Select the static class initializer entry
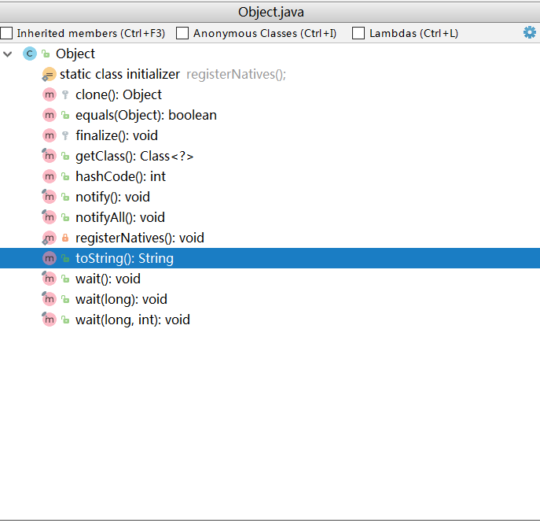 coord(270,74)
